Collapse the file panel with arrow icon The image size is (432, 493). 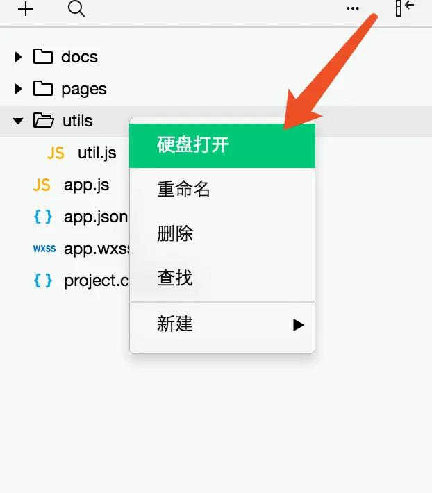(x=404, y=8)
